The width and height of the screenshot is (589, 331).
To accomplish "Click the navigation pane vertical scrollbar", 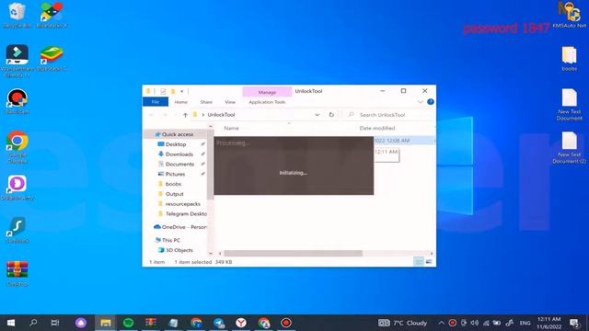I will click(x=211, y=165).
